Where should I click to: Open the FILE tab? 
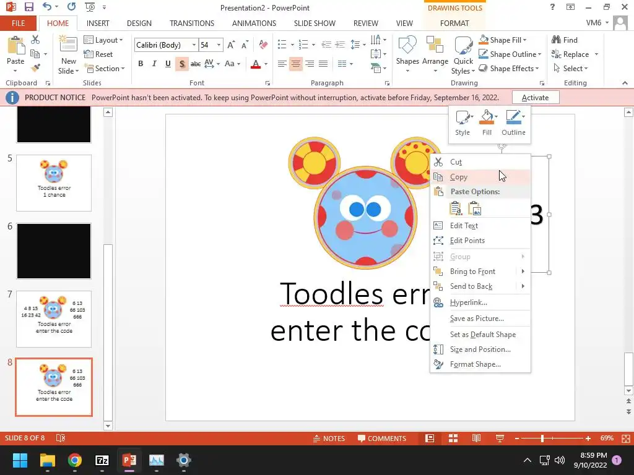coord(18,23)
